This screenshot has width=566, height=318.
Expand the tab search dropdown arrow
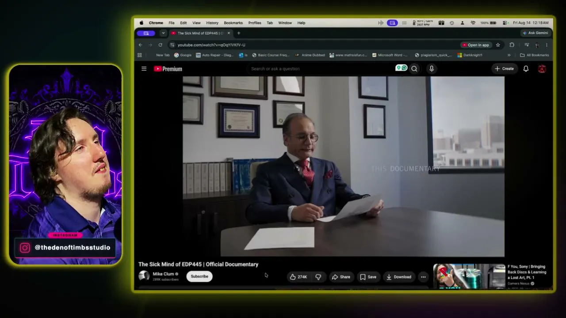pos(163,33)
